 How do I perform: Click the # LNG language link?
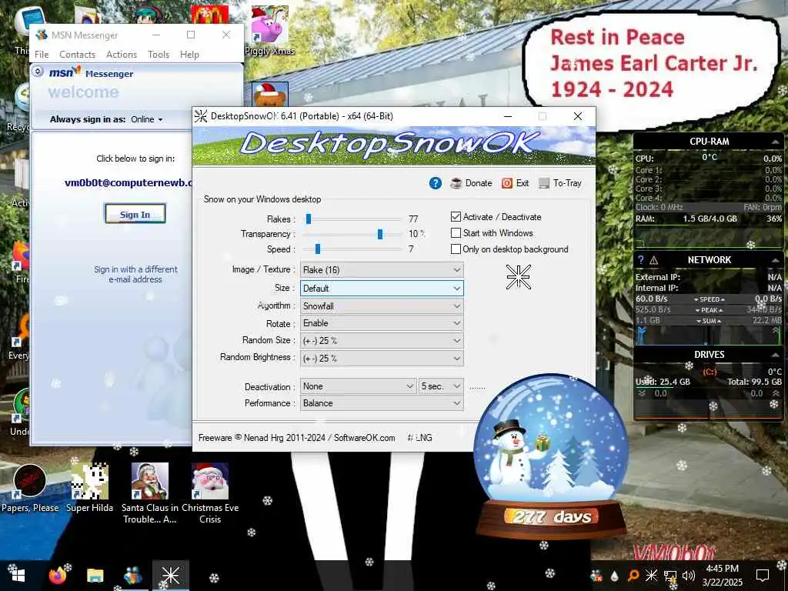(x=419, y=438)
